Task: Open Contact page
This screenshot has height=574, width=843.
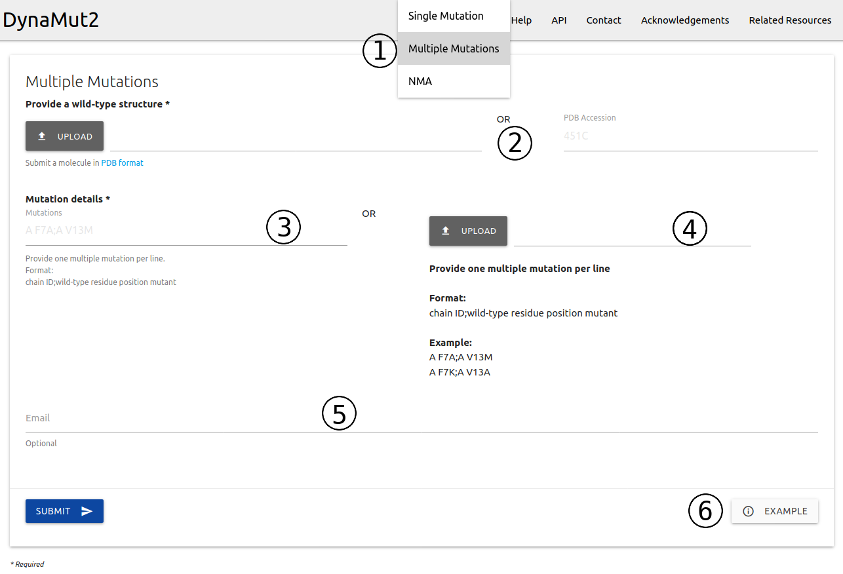Action: pyautogui.click(x=603, y=20)
